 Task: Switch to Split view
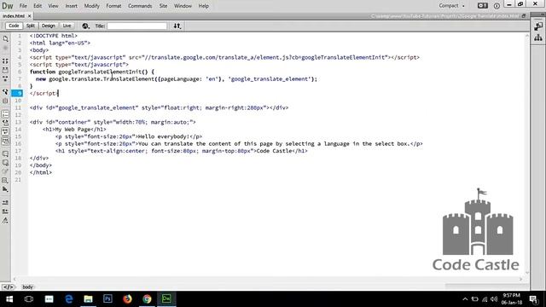pos(31,26)
